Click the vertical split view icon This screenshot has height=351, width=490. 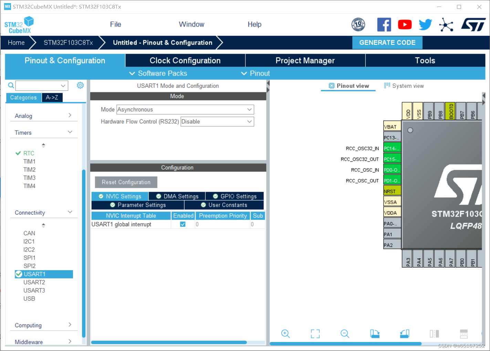(434, 333)
